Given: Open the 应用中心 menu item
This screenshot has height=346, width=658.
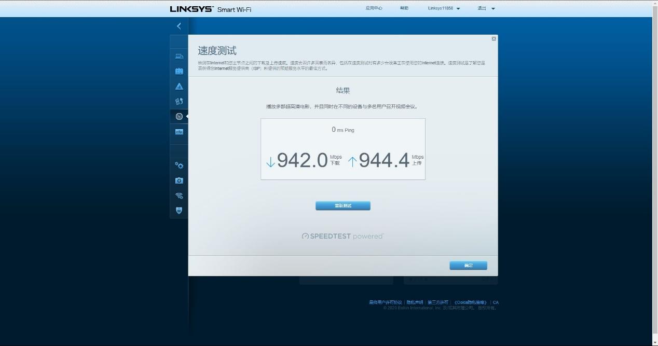Looking at the screenshot, I should [x=374, y=8].
